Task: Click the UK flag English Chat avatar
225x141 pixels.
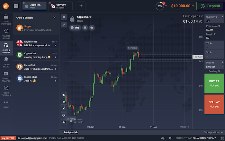Action: click(20, 43)
